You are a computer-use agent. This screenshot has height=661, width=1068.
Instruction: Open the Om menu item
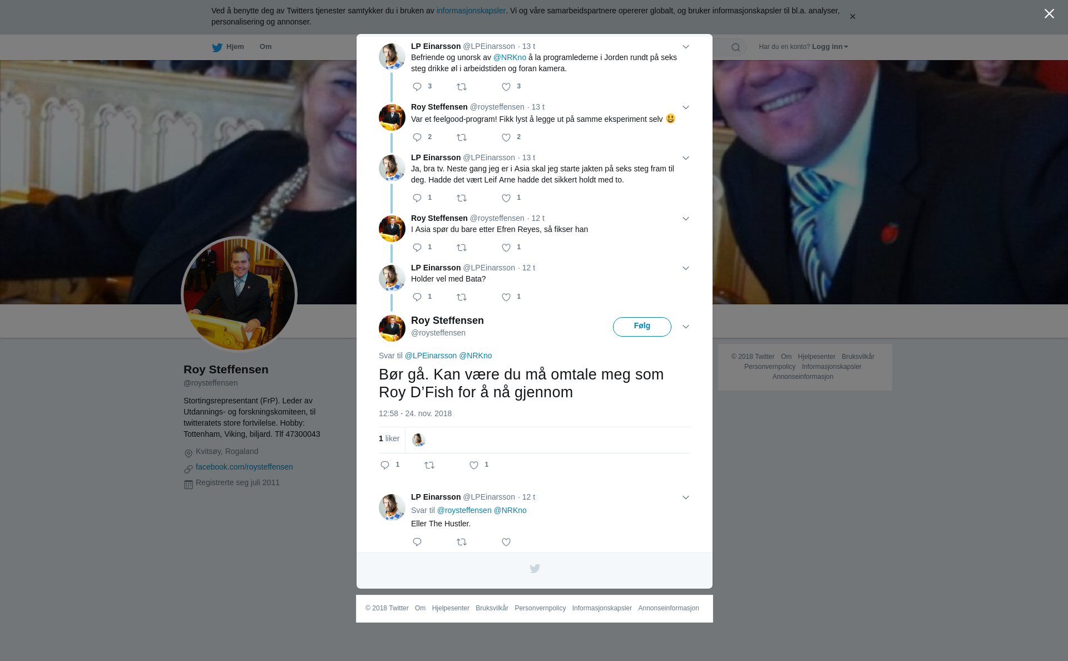(265, 47)
